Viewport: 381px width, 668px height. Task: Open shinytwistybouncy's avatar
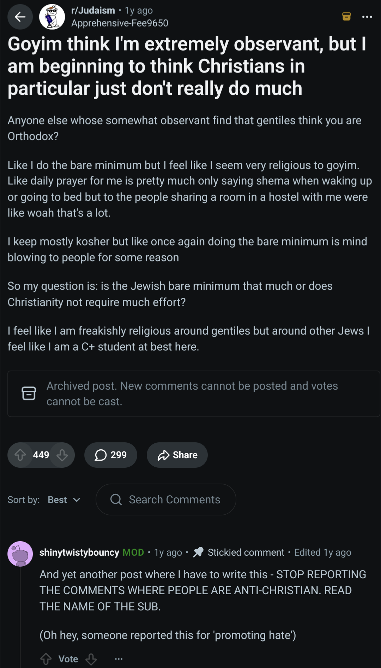[x=20, y=554]
